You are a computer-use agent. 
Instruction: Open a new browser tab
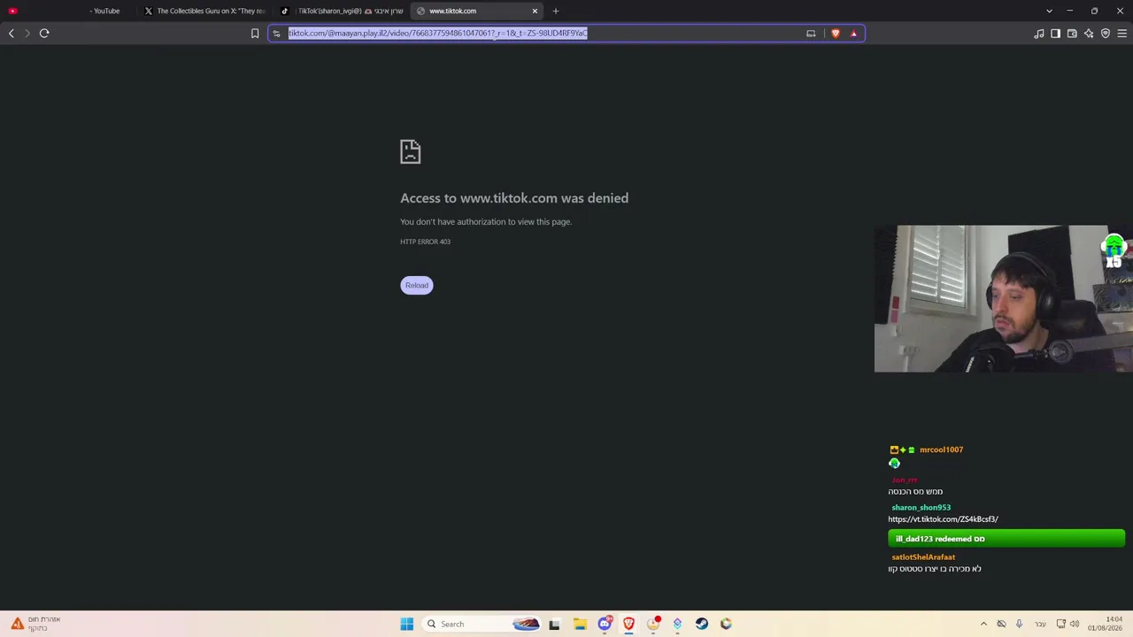[x=556, y=12]
